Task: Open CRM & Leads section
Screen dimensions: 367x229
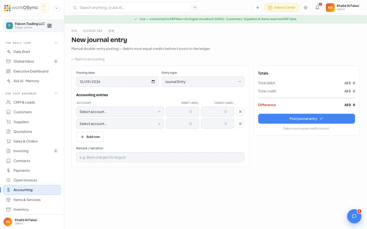Action: pos(32,102)
